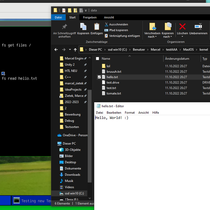Screen dimensions: 210x210
Task: Open the Bearbeiten menu in Editor
Action: pos(114,113)
